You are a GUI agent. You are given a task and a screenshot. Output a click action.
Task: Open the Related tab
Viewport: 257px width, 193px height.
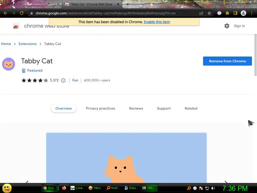pos(191,109)
